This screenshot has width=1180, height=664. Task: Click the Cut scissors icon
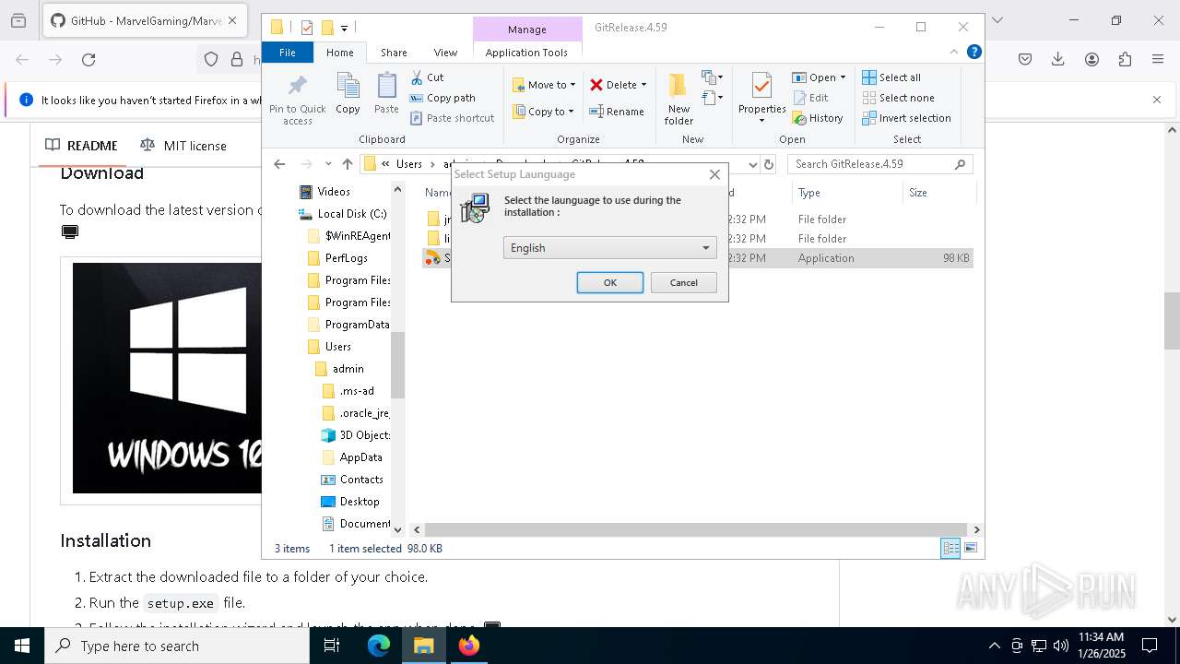click(417, 77)
